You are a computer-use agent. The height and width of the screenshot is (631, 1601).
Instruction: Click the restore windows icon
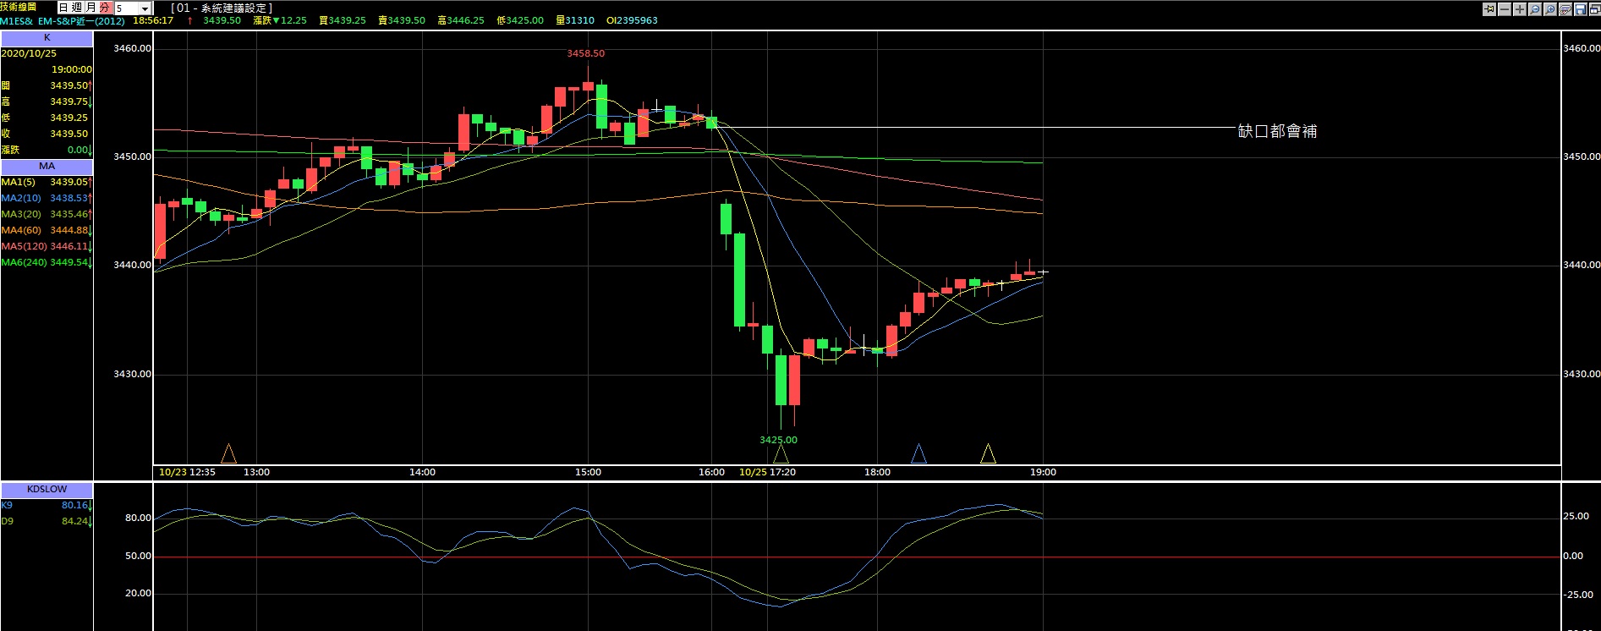tap(1595, 9)
